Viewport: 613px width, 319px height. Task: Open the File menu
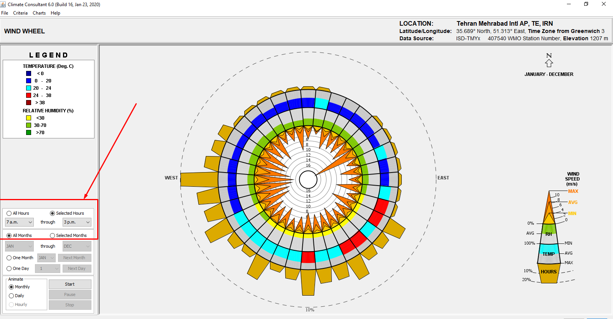point(5,13)
